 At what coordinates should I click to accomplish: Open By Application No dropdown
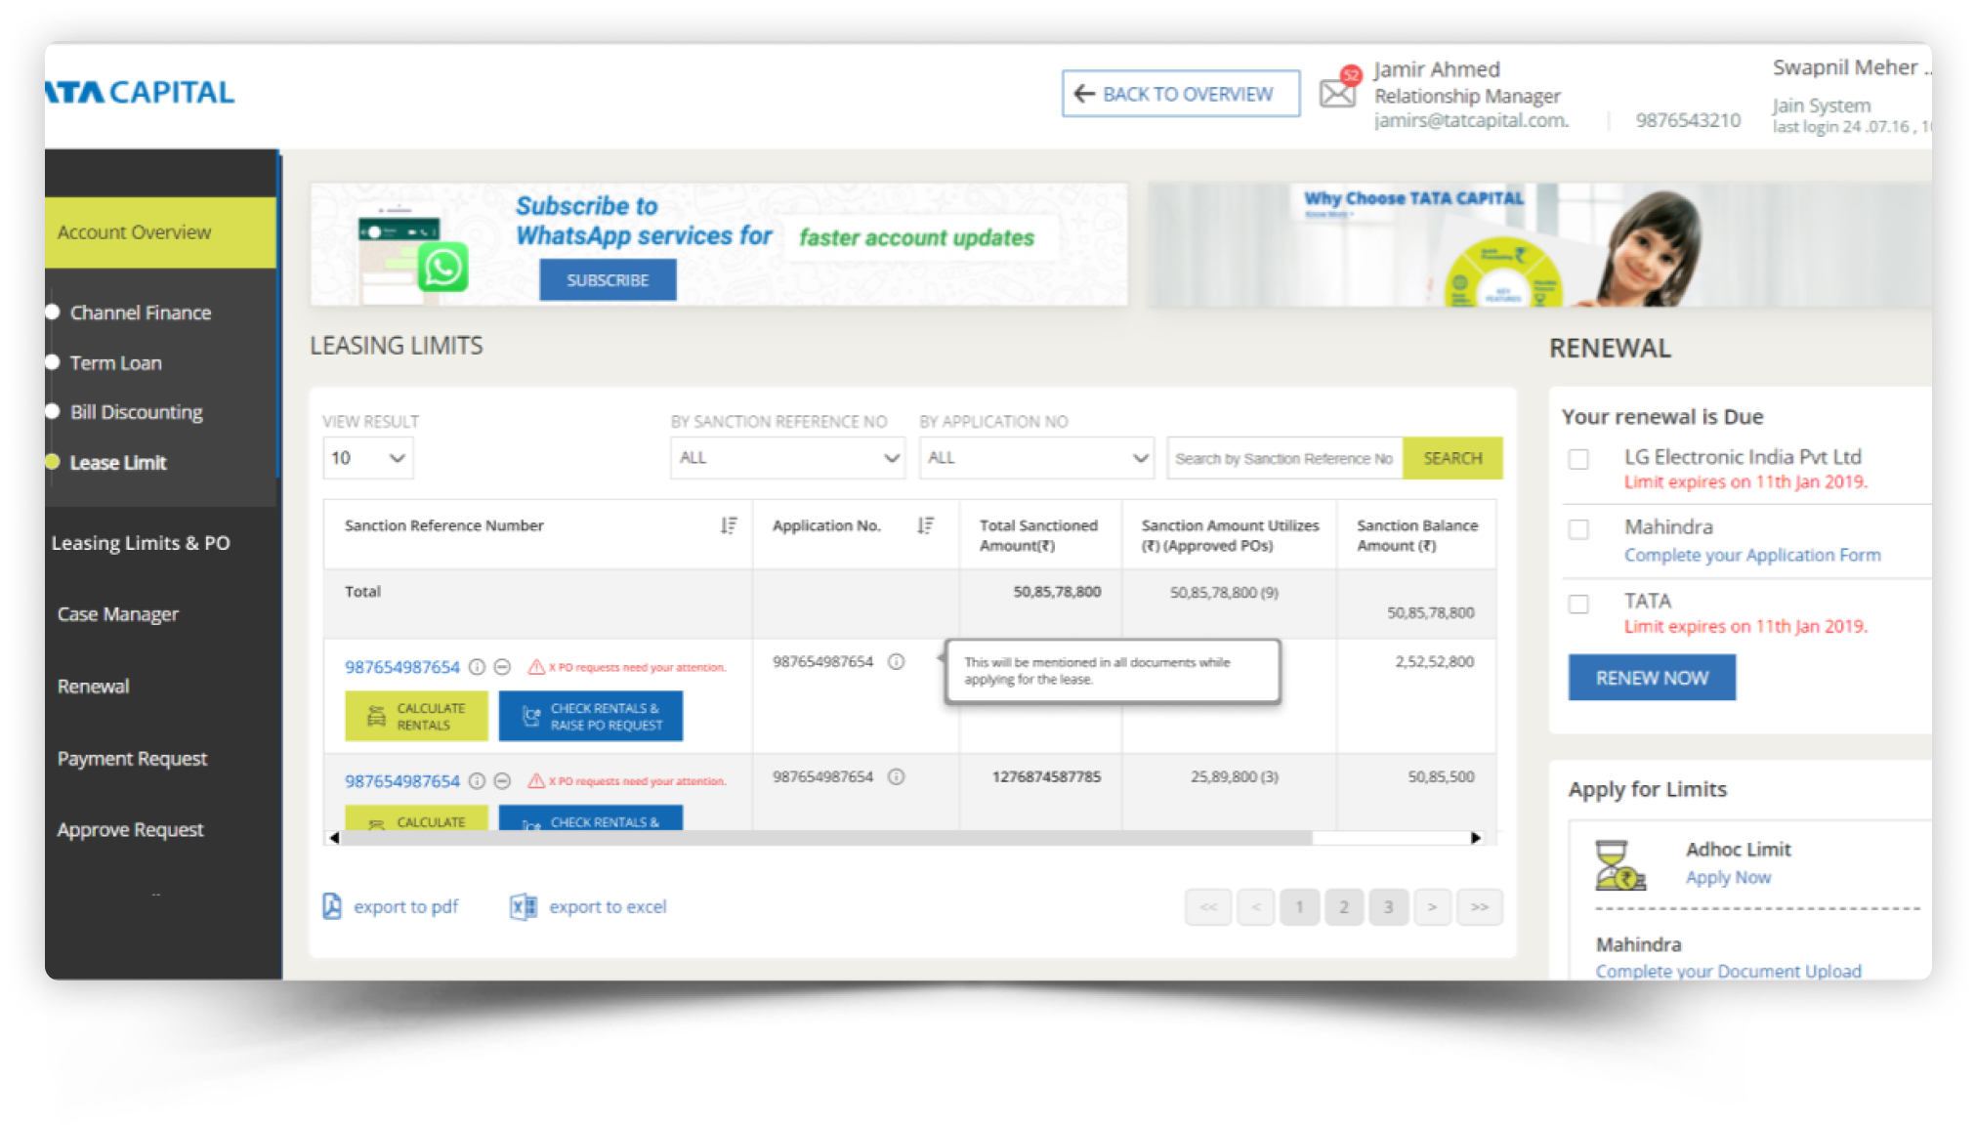(1035, 457)
